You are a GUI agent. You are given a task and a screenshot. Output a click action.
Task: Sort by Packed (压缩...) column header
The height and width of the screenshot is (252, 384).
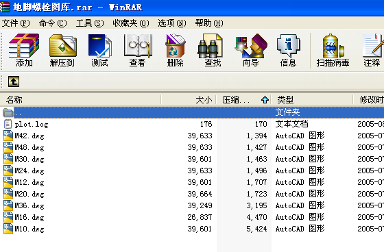point(243,100)
